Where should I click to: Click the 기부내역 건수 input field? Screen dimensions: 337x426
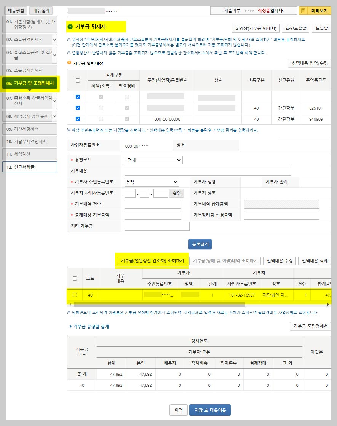(153, 204)
